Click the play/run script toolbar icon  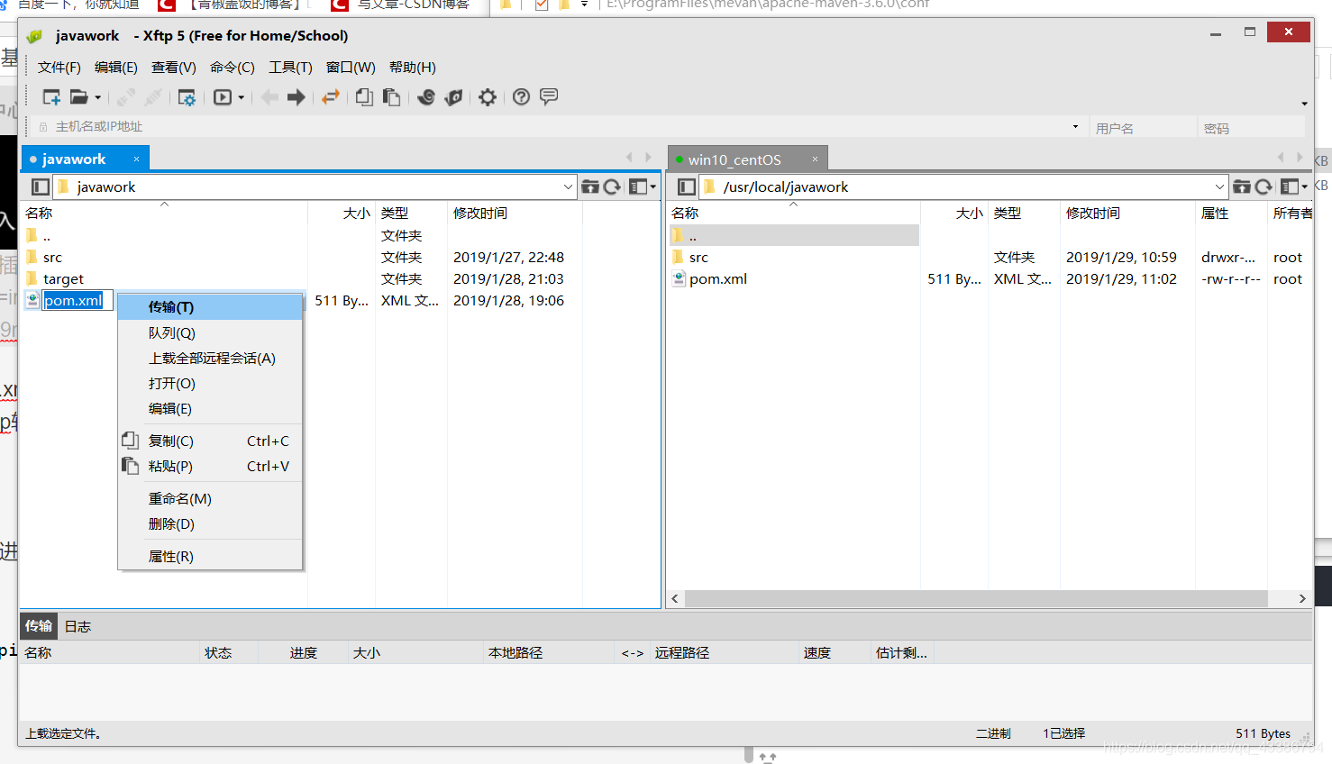223,97
